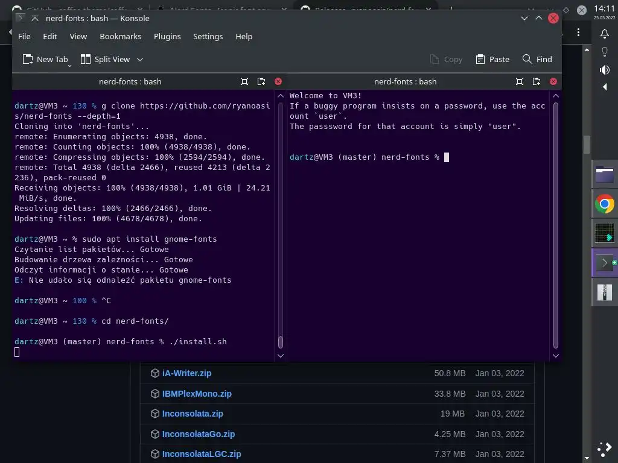
Task: Close the right split terminal pane
Action: click(553, 81)
